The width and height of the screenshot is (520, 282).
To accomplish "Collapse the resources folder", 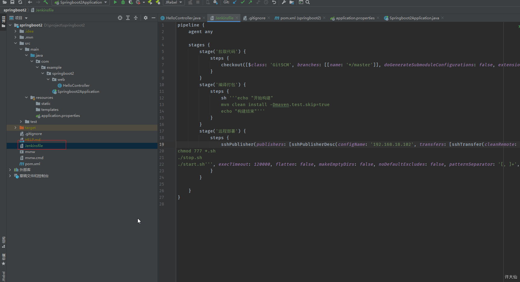I will tap(27, 98).
